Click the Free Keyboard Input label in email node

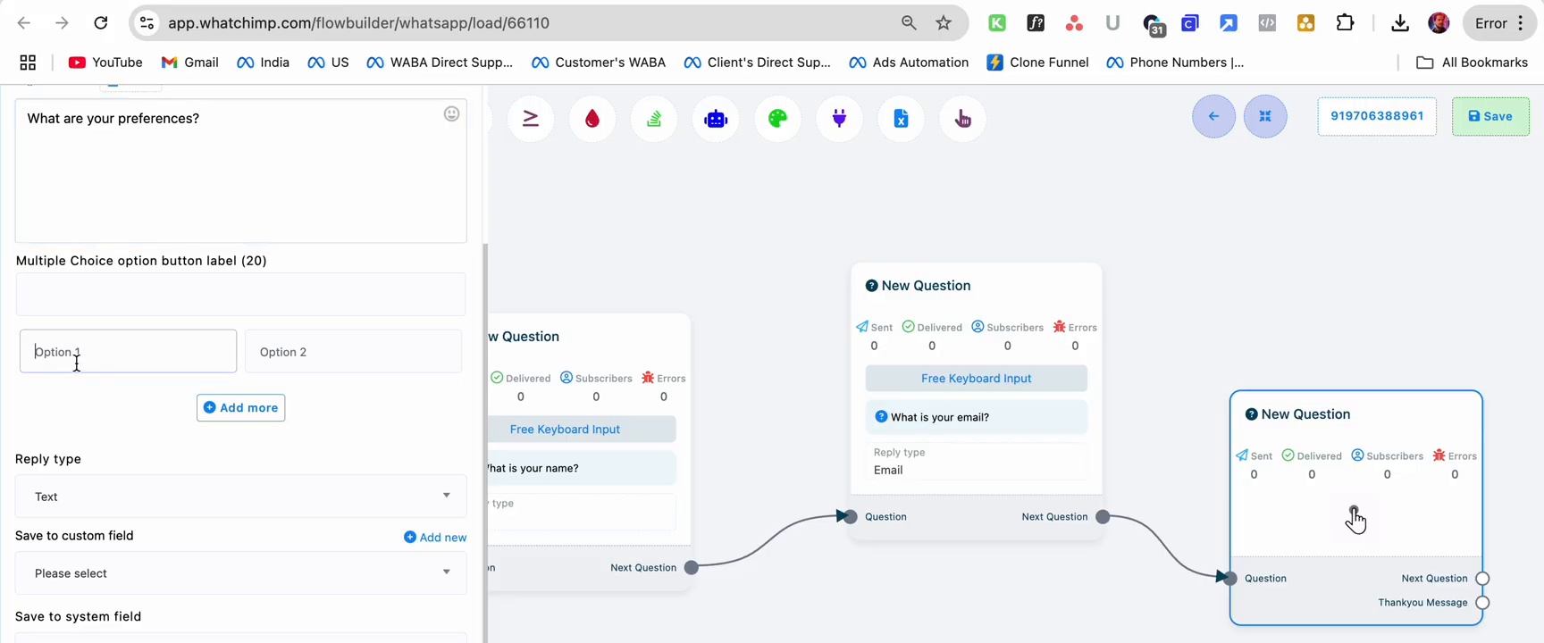pos(976,379)
